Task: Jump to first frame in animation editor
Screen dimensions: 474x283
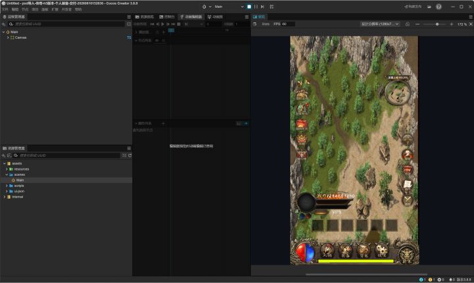Action: (152, 24)
